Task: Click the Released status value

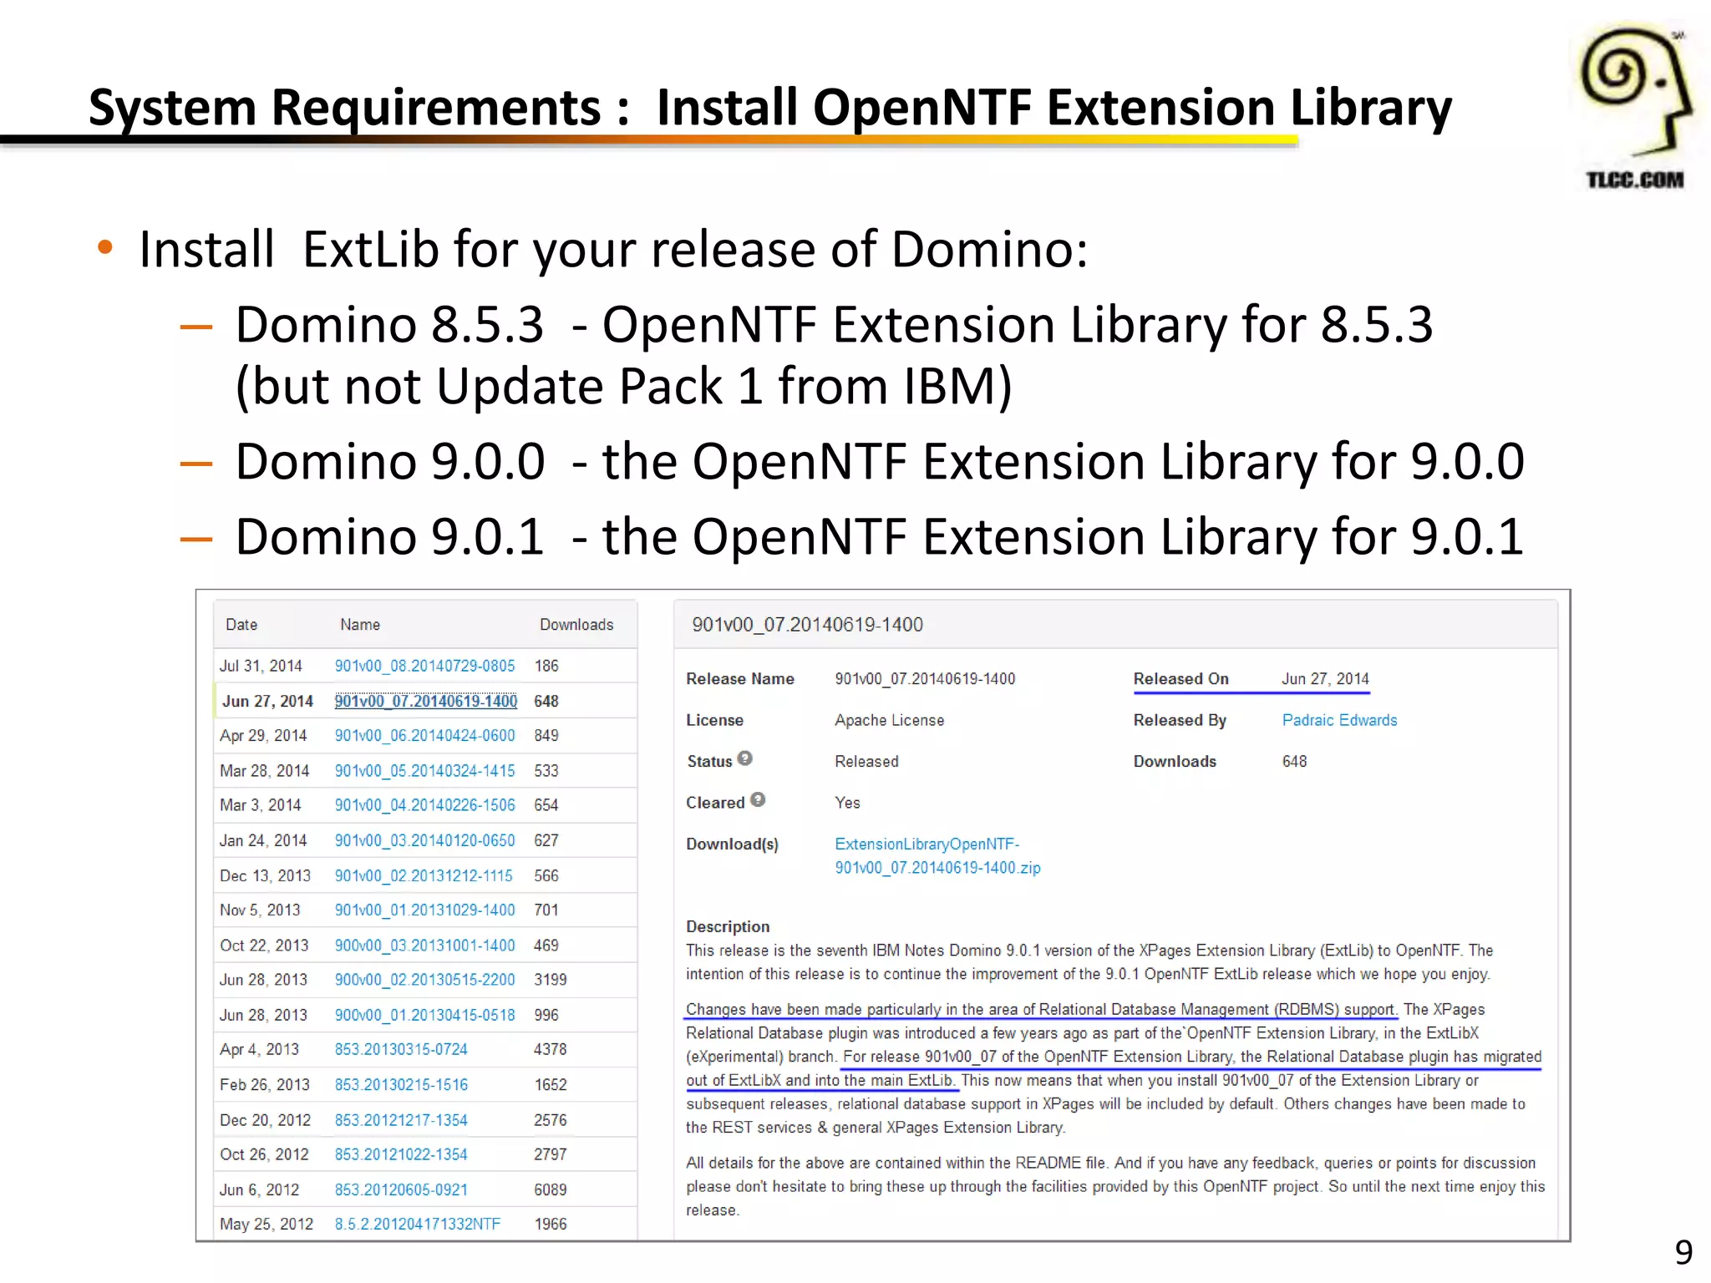Action: [866, 761]
